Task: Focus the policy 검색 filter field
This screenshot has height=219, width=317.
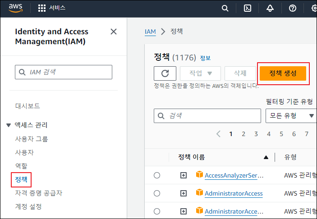Action: [207, 116]
